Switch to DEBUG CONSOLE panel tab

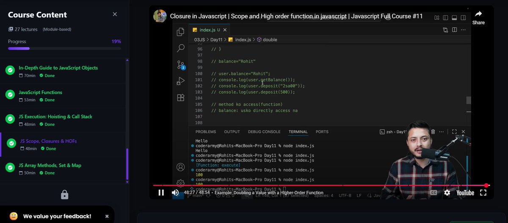264,132
